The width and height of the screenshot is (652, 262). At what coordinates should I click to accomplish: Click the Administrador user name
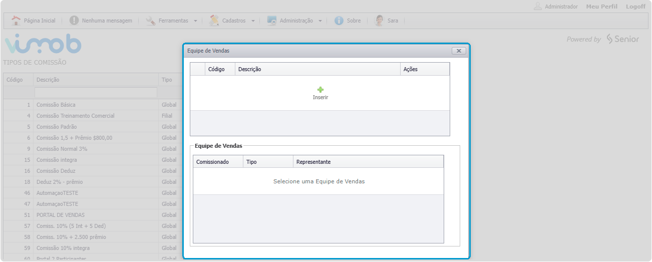[561, 7]
